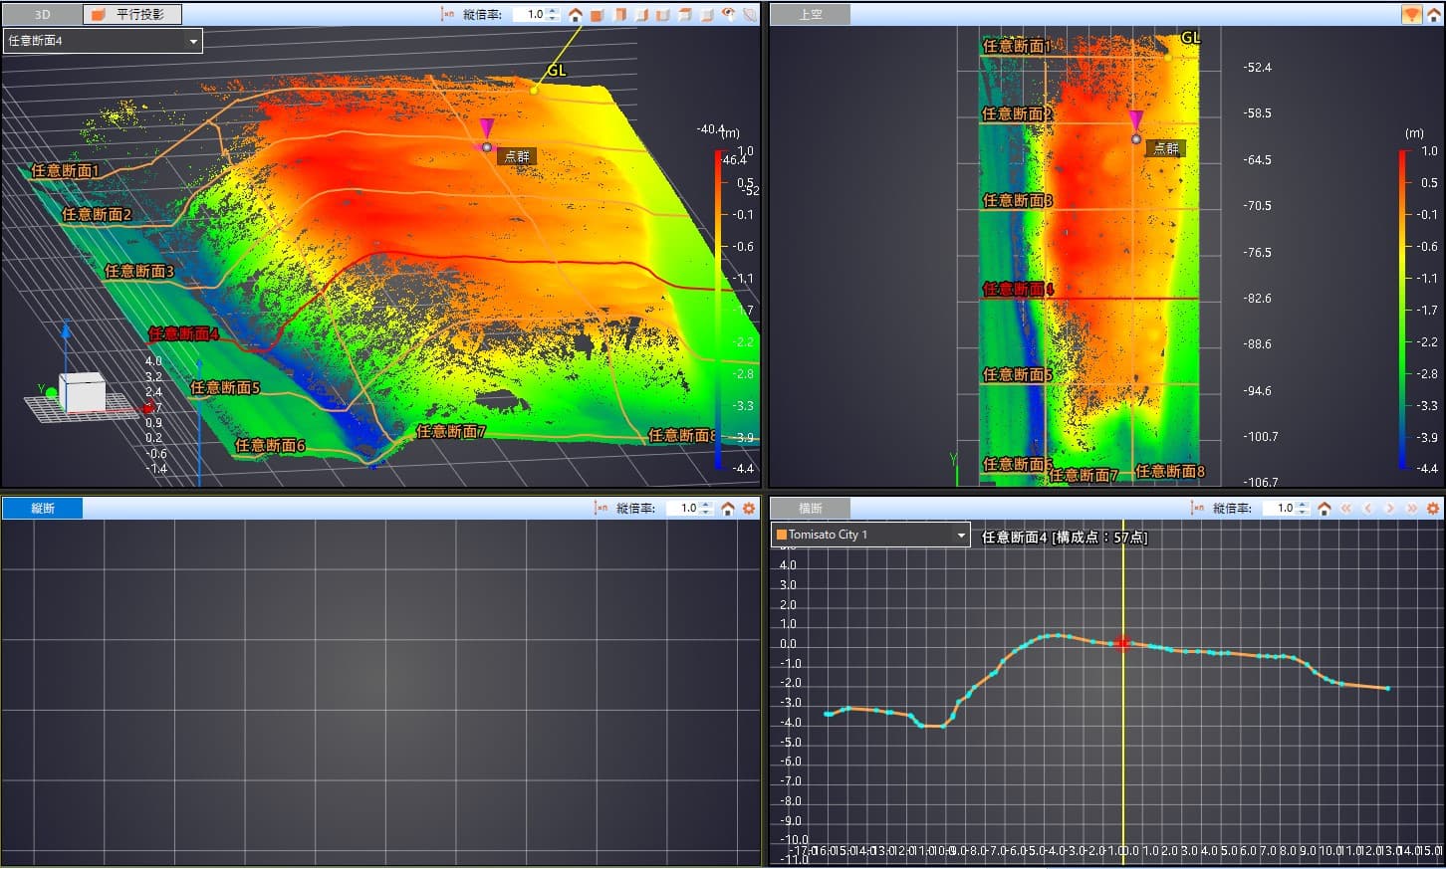Click the 任意断面4 label in 3D view

[183, 333]
